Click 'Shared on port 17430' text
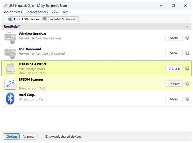 click(32, 88)
